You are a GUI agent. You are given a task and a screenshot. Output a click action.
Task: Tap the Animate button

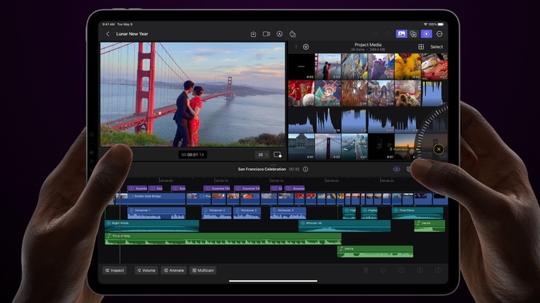174,270
